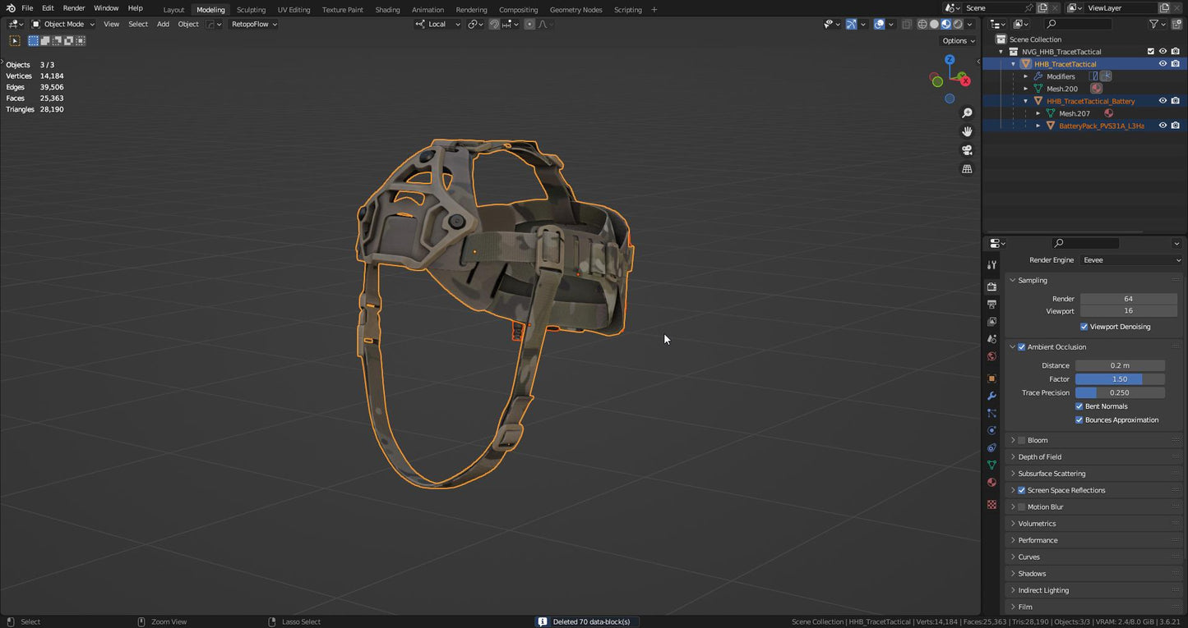Open the Modifiers wrench properties tab
The image size is (1188, 628).
pos(992,396)
